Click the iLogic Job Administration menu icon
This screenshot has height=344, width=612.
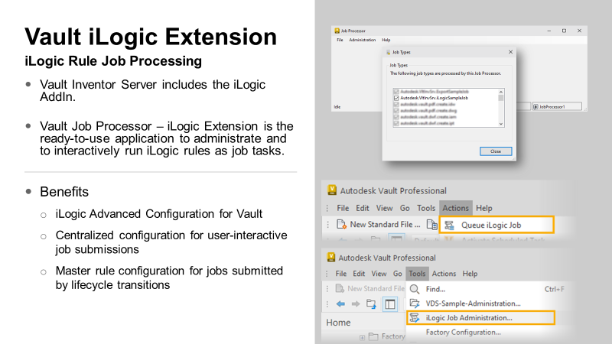415,317
